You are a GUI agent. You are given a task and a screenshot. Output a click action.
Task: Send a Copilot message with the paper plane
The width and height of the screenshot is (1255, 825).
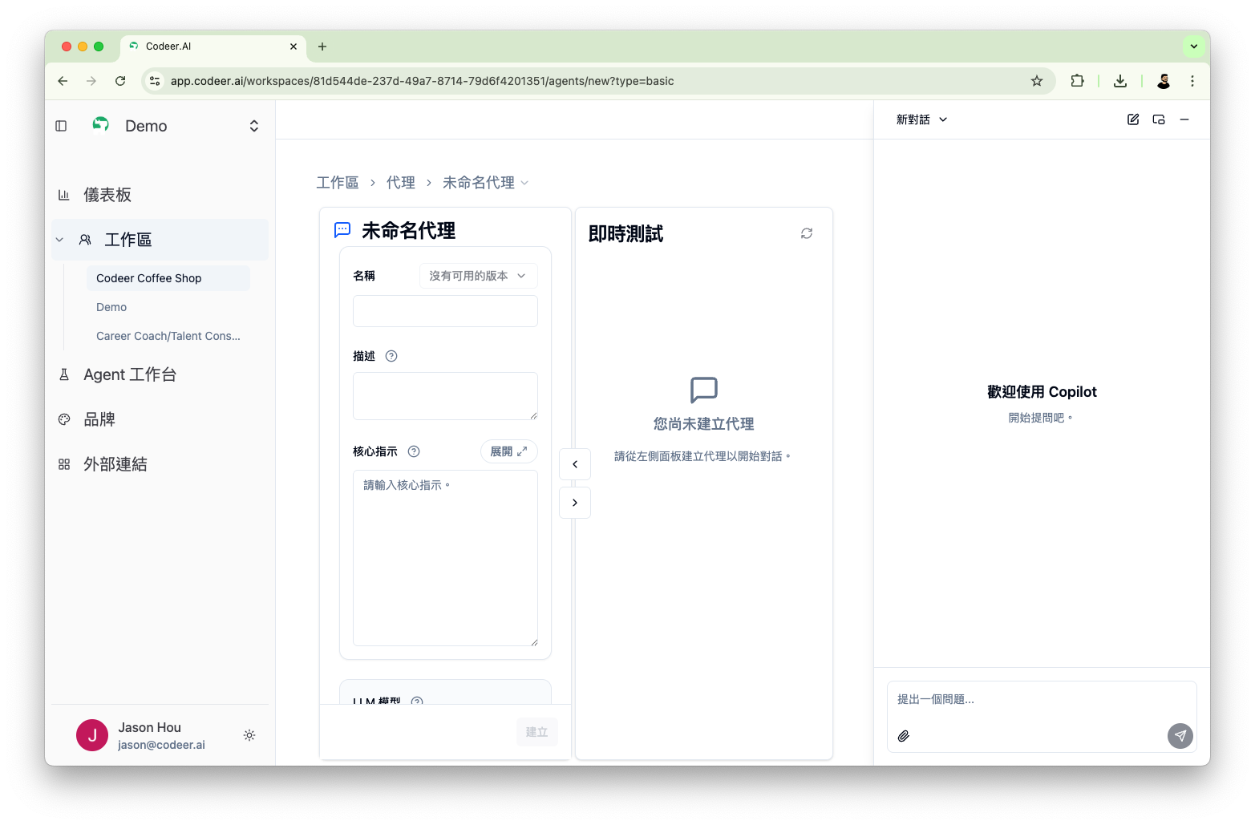click(x=1180, y=735)
